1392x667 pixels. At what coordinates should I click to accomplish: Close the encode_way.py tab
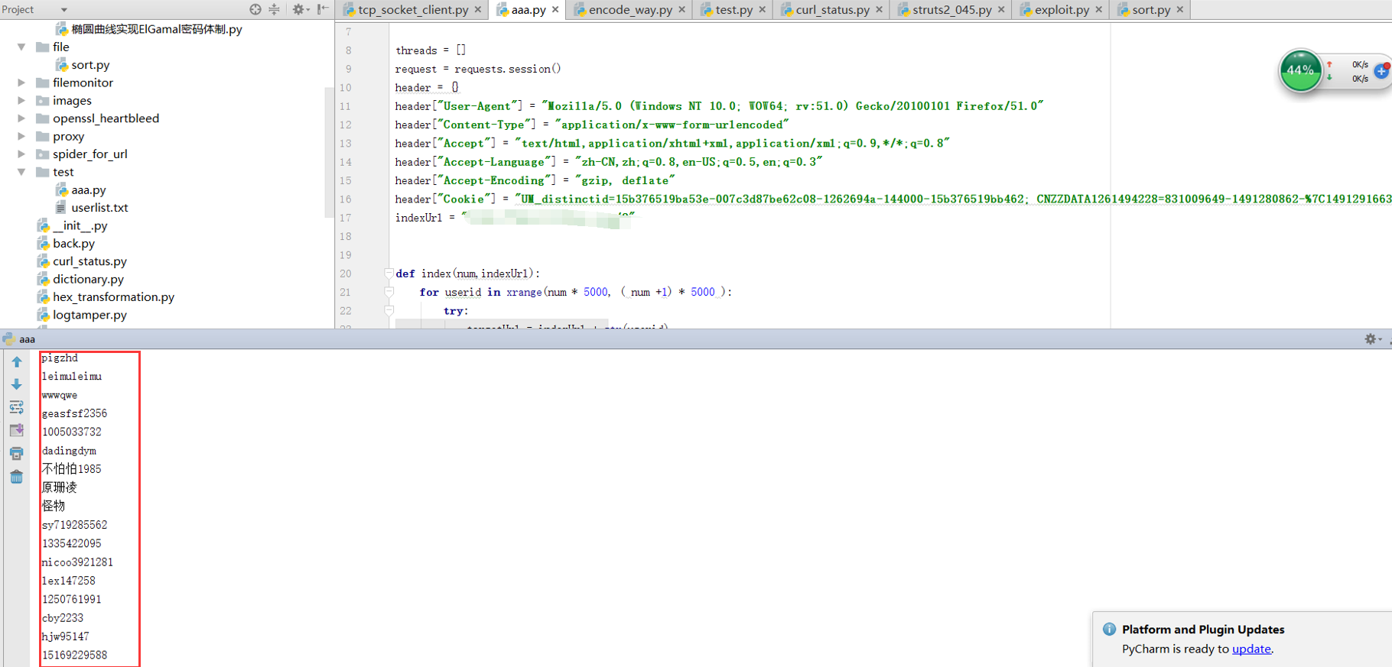tap(681, 10)
